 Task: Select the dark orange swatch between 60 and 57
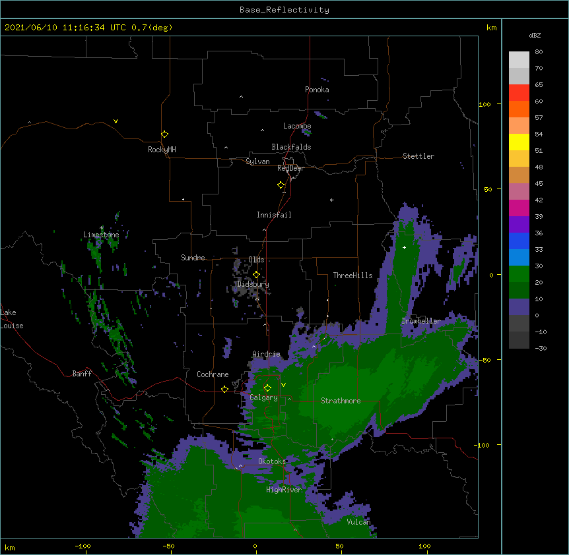[x=519, y=109]
